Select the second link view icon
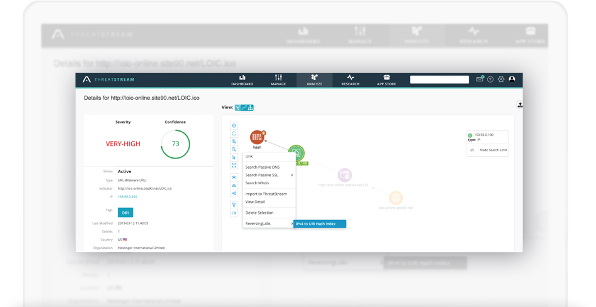This screenshot has height=307, width=596. [x=244, y=108]
